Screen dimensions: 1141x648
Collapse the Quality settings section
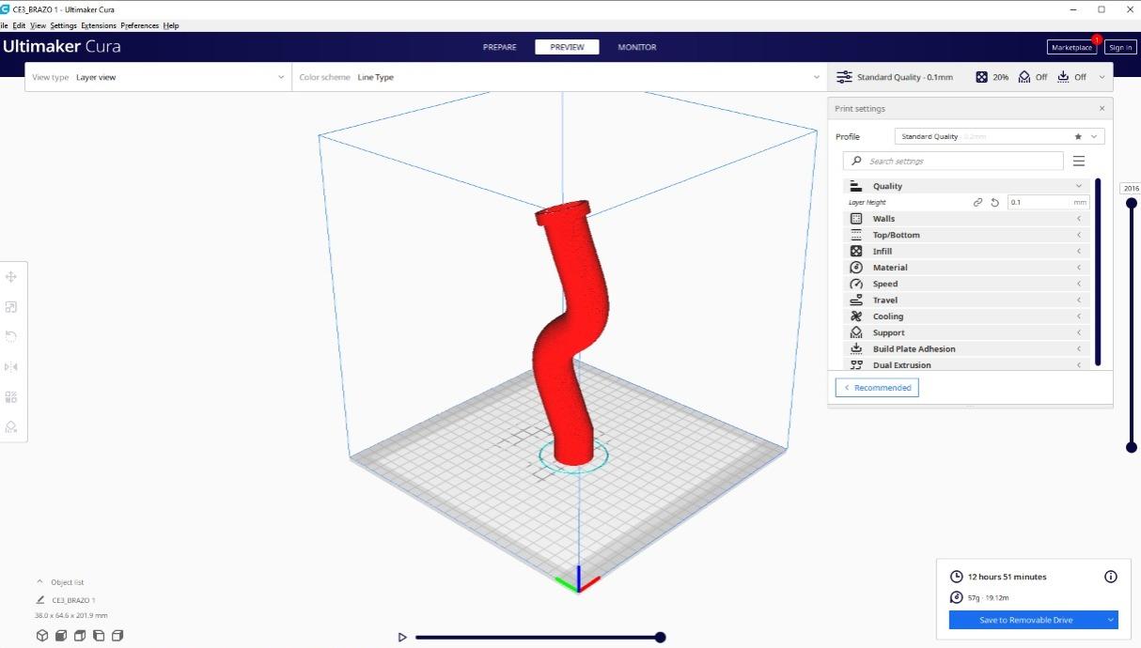(x=968, y=186)
